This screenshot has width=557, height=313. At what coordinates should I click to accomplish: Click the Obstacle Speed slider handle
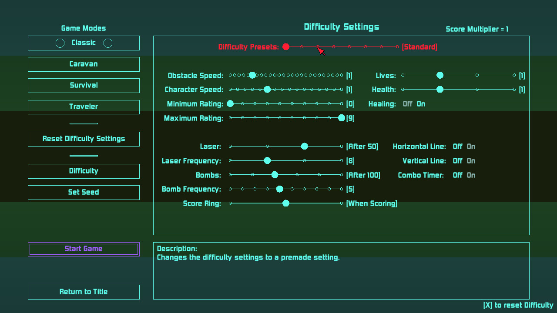[x=252, y=76]
